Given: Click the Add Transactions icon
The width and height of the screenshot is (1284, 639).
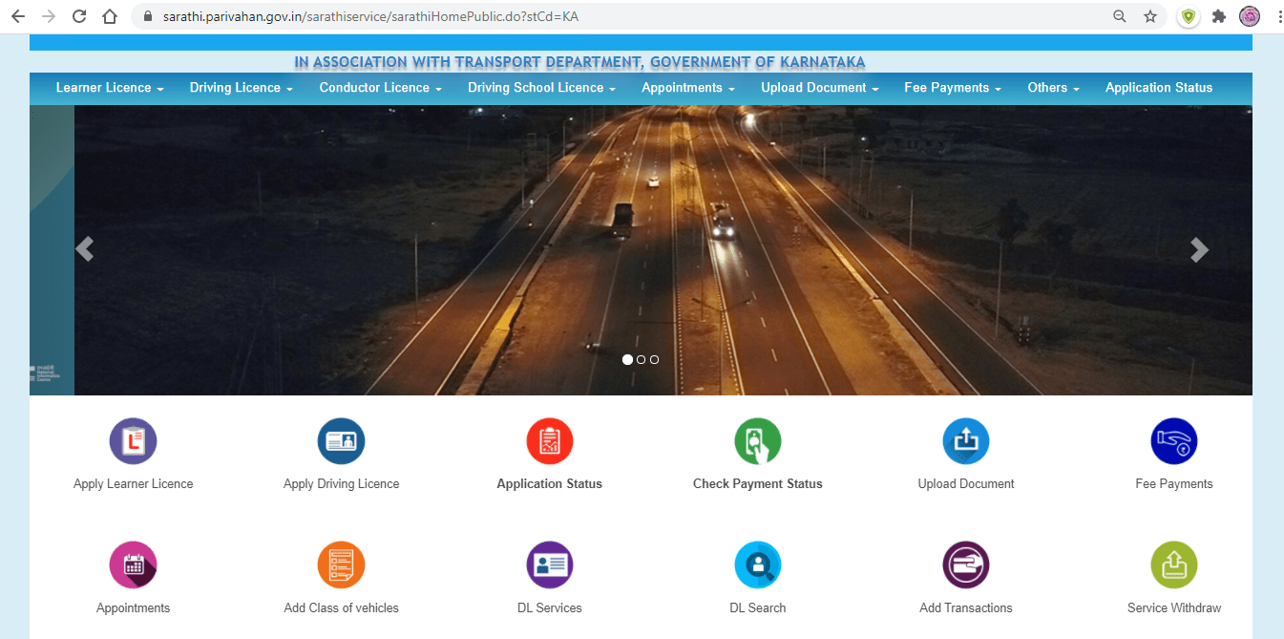Looking at the screenshot, I should pos(966,564).
